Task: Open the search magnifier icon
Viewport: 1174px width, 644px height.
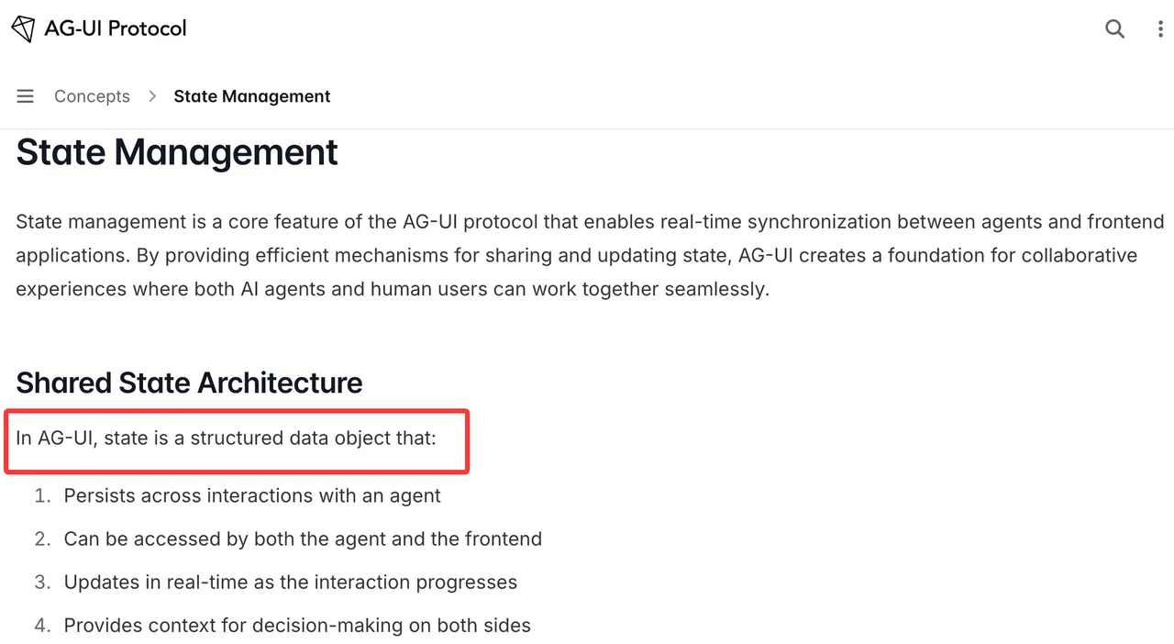Action: point(1114,28)
